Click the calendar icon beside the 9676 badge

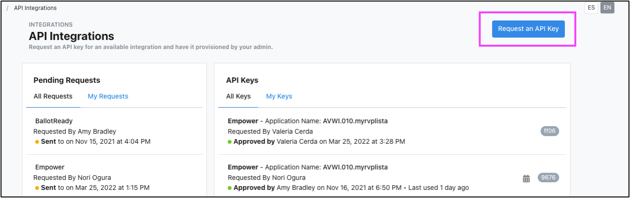(x=526, y=178)
